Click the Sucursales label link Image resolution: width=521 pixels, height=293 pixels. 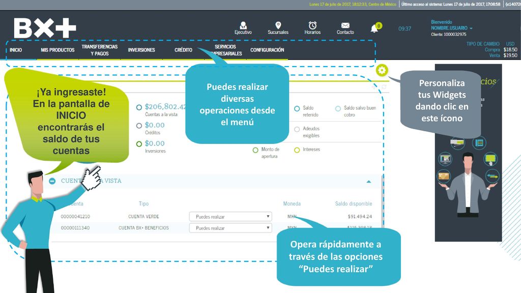(x=278, y=32)
